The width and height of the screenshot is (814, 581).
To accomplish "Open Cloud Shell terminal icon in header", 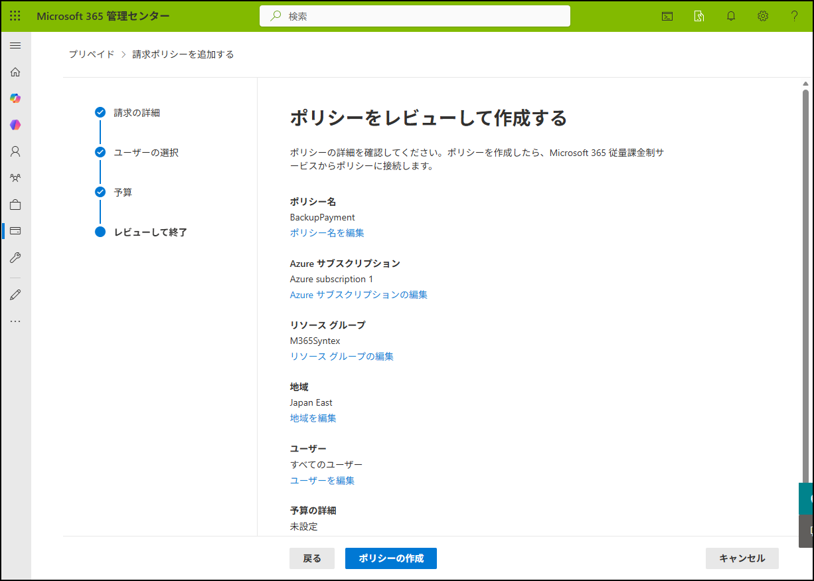I will [x=667, y=16].
